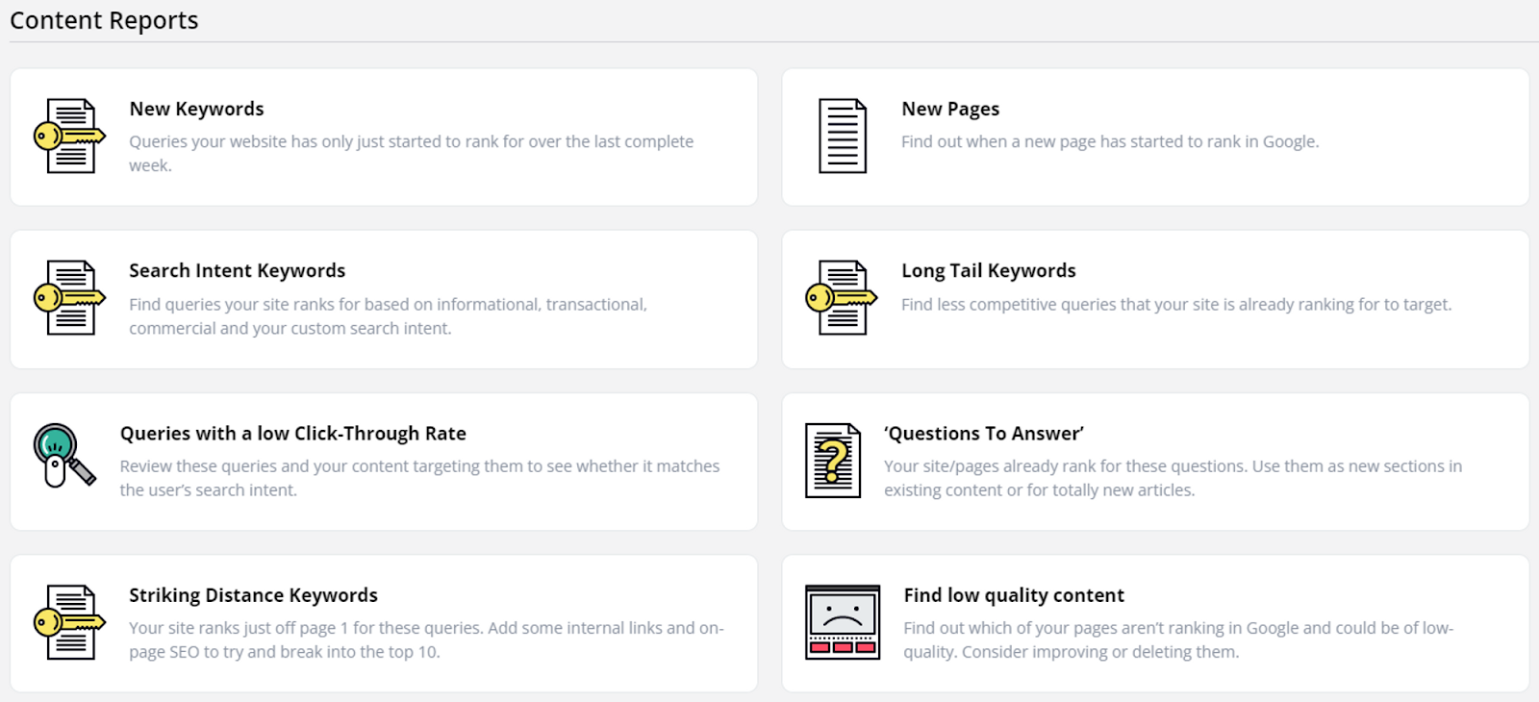Open the Long Tail Keywords report

pyautogui.click(x=988, y=270)
